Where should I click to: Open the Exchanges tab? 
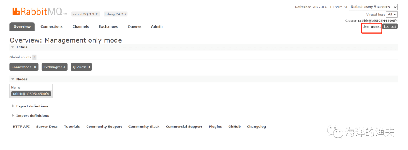point(108,26)
